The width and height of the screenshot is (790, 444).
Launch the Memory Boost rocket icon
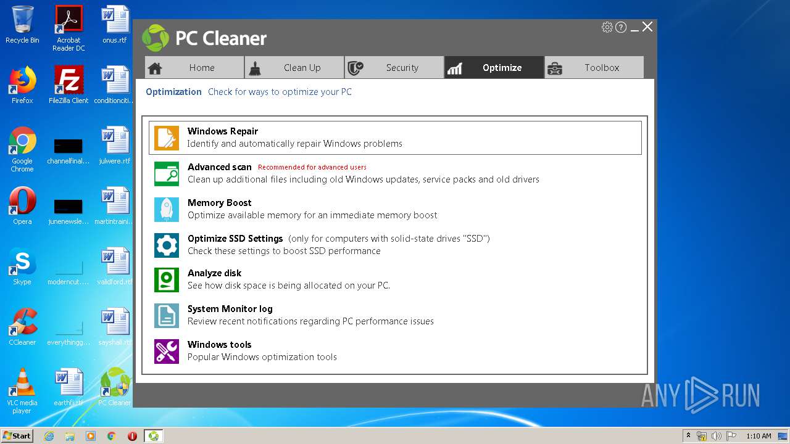click(x=167, y=210)
